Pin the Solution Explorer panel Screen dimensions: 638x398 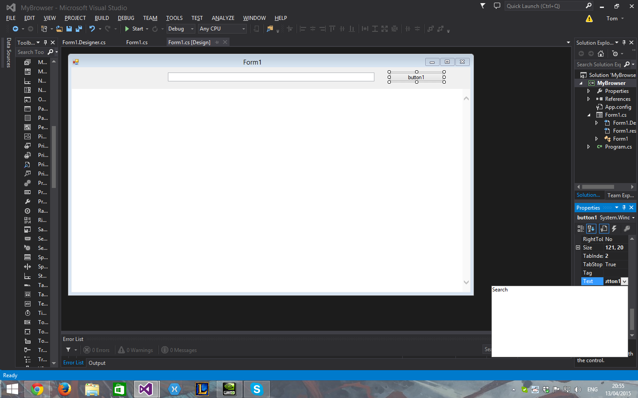pos(624,42)
